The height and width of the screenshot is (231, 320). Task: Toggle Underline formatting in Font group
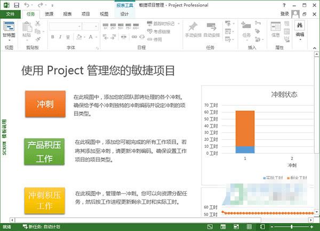click(x=68, y=37)
